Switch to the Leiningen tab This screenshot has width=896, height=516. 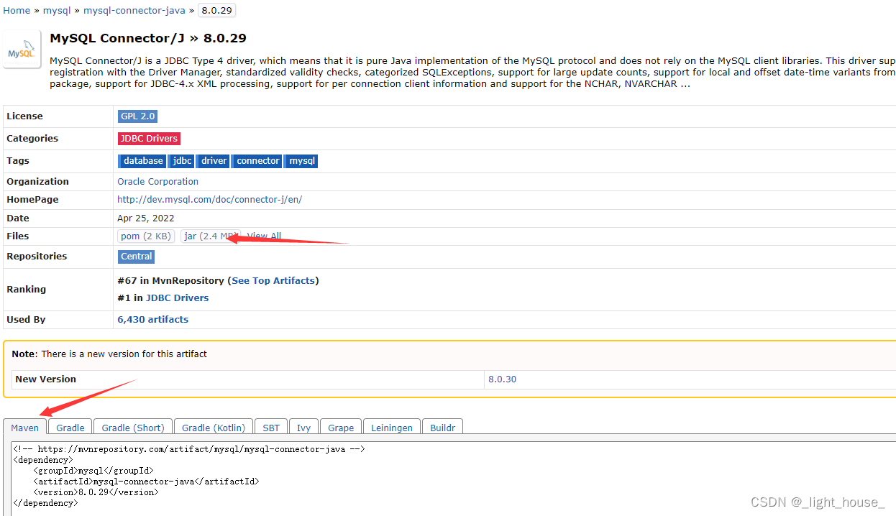pos(392,427)
